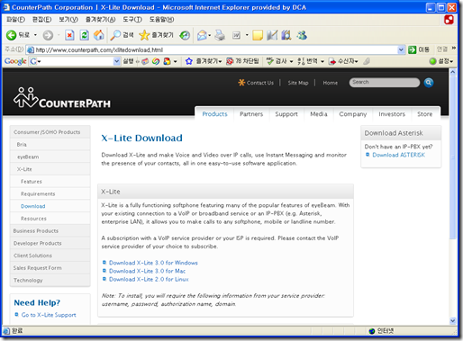Expand the Links toolbar chevron
Screen dimensions: 463x341
(454, 48)
